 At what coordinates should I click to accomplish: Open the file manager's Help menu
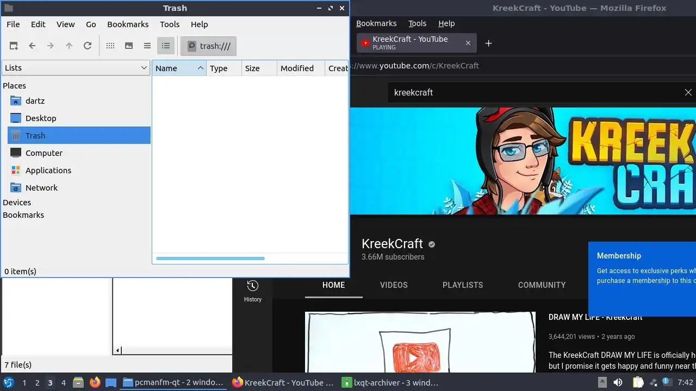(199, 24)
